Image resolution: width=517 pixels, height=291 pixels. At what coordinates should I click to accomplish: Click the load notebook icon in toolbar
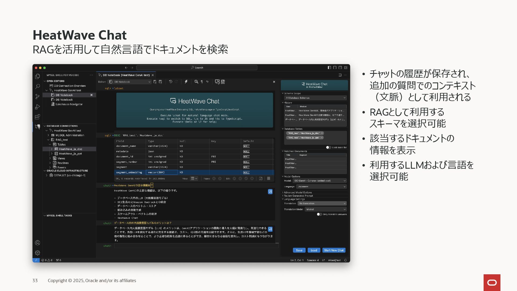160,82
